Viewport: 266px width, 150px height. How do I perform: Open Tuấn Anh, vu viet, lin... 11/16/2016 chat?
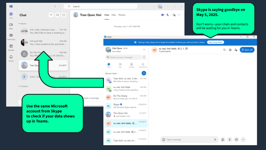pyautogui.click(x=126, y=141)
